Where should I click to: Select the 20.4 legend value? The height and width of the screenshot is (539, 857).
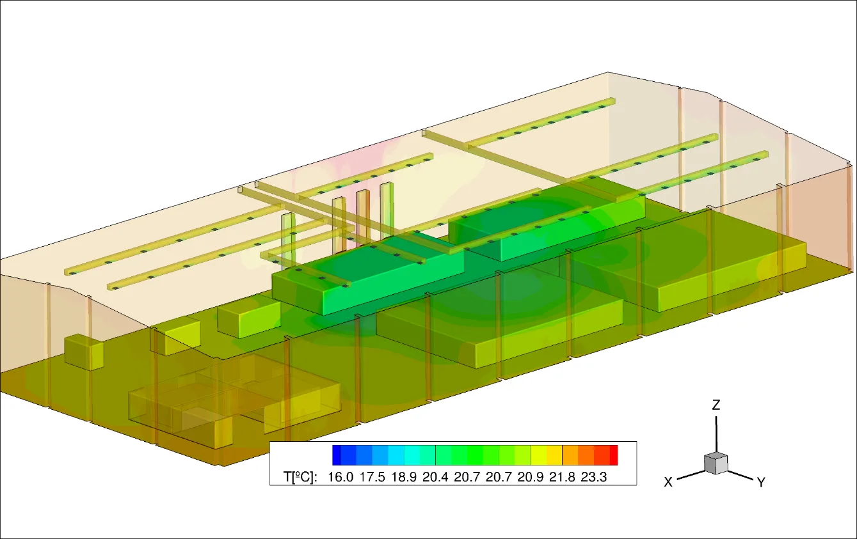pyautogui.click(x=435, y=476)
